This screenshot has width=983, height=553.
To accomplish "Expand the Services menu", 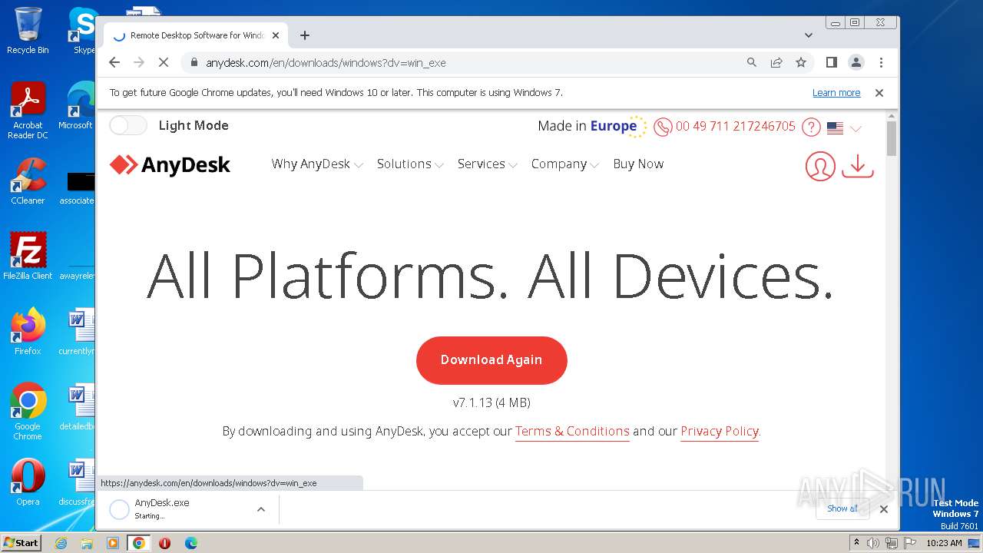I will [x=487, y=164].
